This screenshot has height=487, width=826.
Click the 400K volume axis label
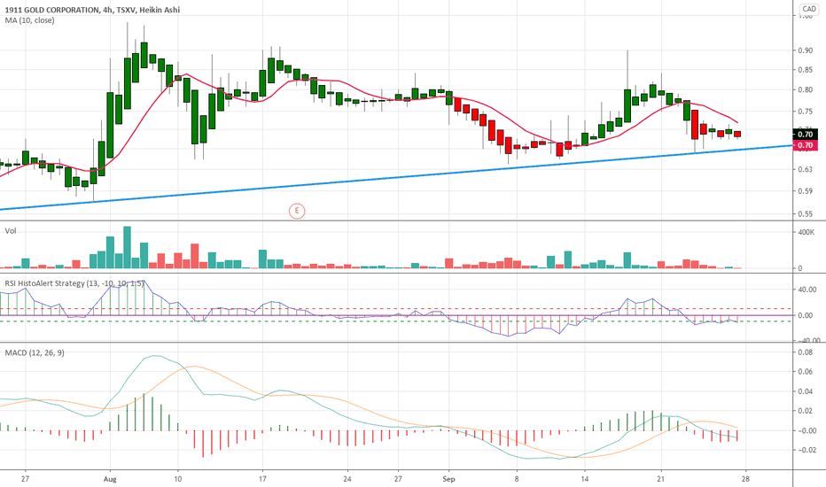pyautogui.click(x=807, y=232)
